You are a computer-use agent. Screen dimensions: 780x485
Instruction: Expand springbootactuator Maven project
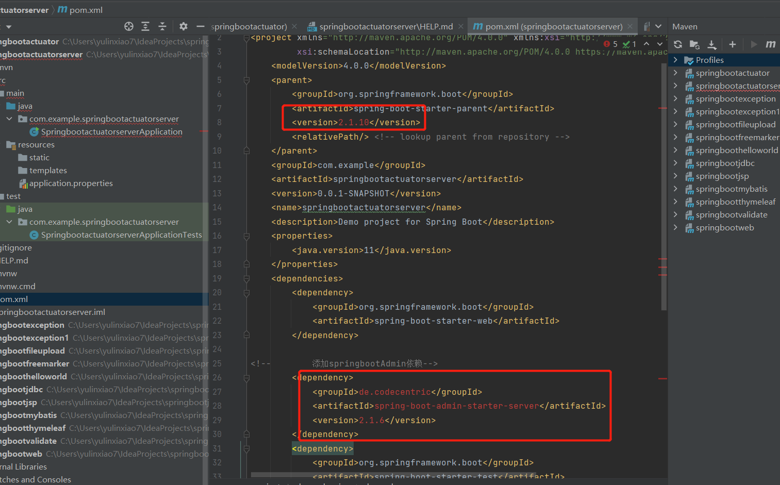(x=675, y=73)
